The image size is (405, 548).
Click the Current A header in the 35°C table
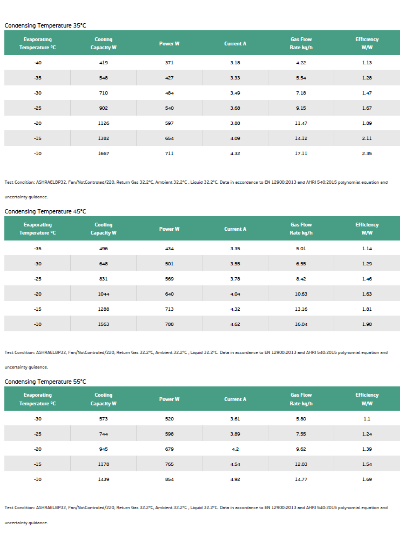point(235,44)
